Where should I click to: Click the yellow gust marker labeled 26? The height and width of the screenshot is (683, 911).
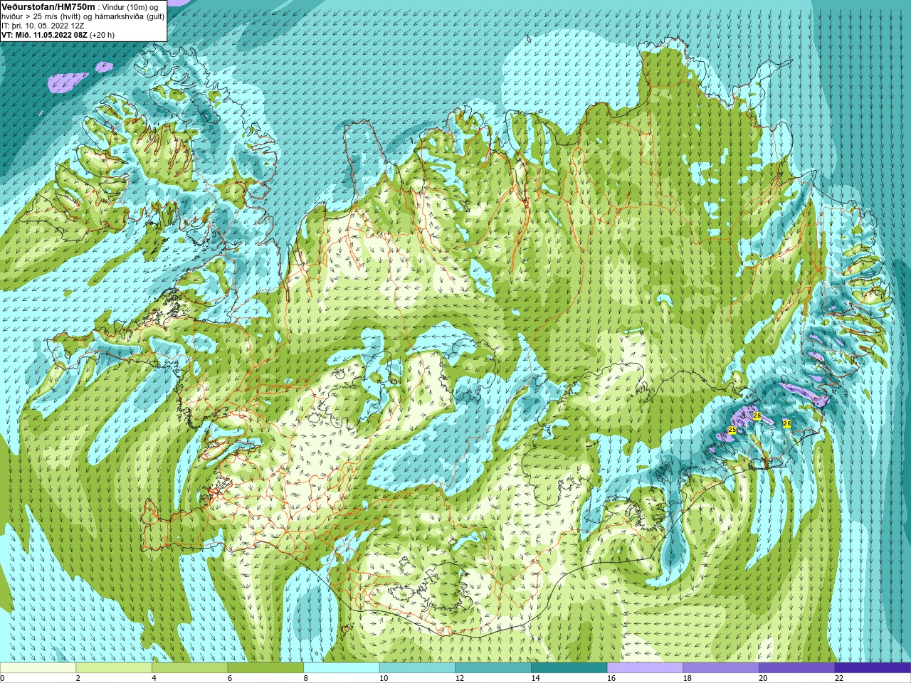click(x=786, y=423)
